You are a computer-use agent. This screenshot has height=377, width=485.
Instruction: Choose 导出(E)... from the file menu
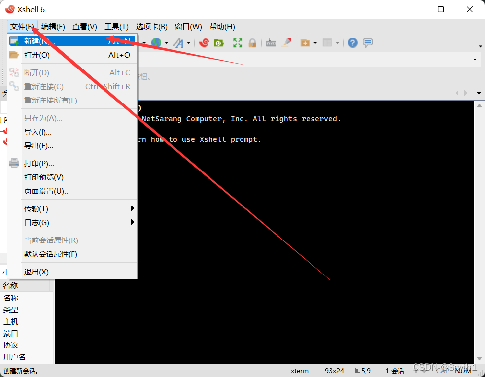point(72,146)
